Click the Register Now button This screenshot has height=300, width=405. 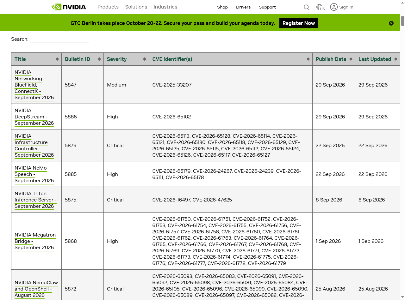[299, 23]
